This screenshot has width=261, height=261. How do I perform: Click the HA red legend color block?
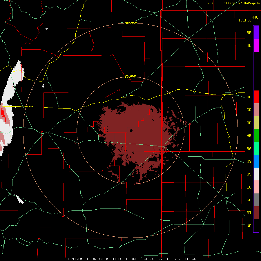point(256,97)
